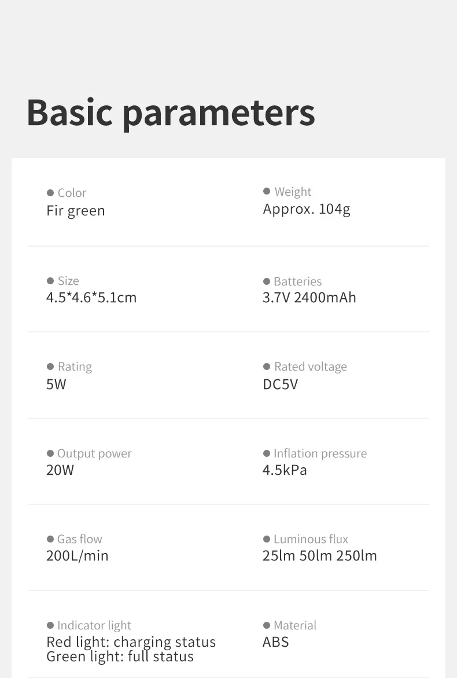Click the 4.5*4.6*5.1cm size value
457x678 pixels.
[91, 298]
